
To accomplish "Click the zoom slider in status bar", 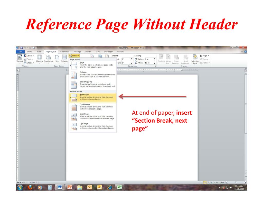I will point(236,182).
